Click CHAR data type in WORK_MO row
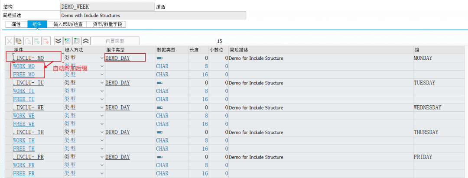This screenshot has width=468, height=178. click(x=162, y=66)
